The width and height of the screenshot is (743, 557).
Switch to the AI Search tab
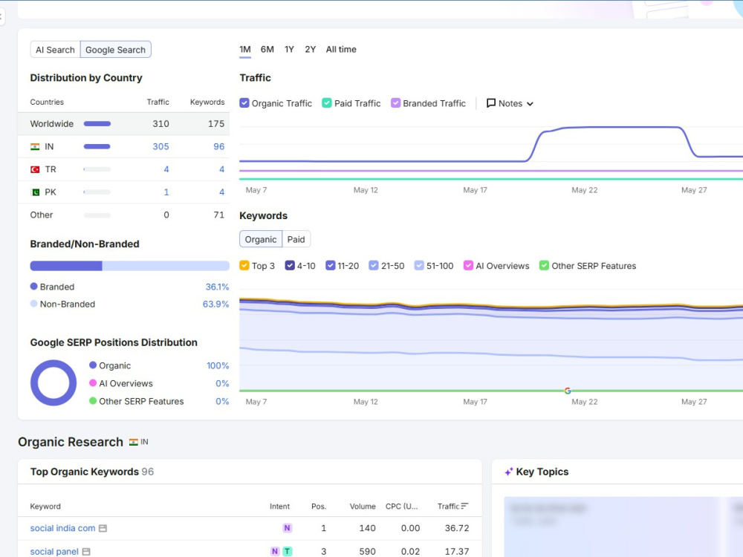(x=56, y=50)
